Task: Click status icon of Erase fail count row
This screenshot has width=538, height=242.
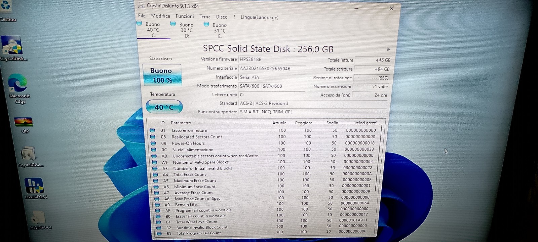Action: pos(158,216)
